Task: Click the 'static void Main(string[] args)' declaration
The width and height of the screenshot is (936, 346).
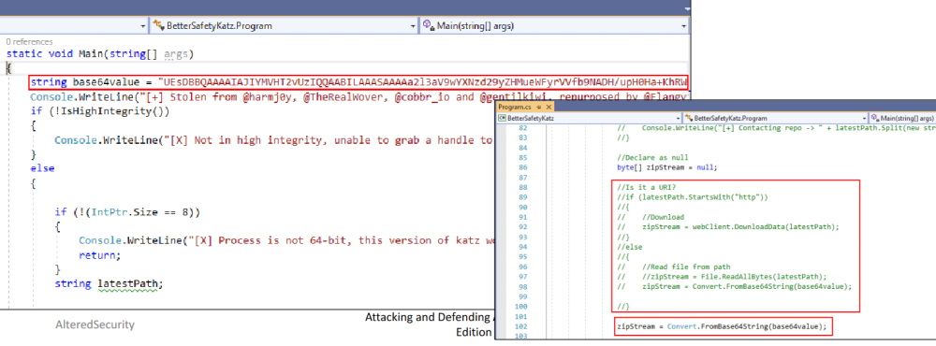Action: (100, 54)
